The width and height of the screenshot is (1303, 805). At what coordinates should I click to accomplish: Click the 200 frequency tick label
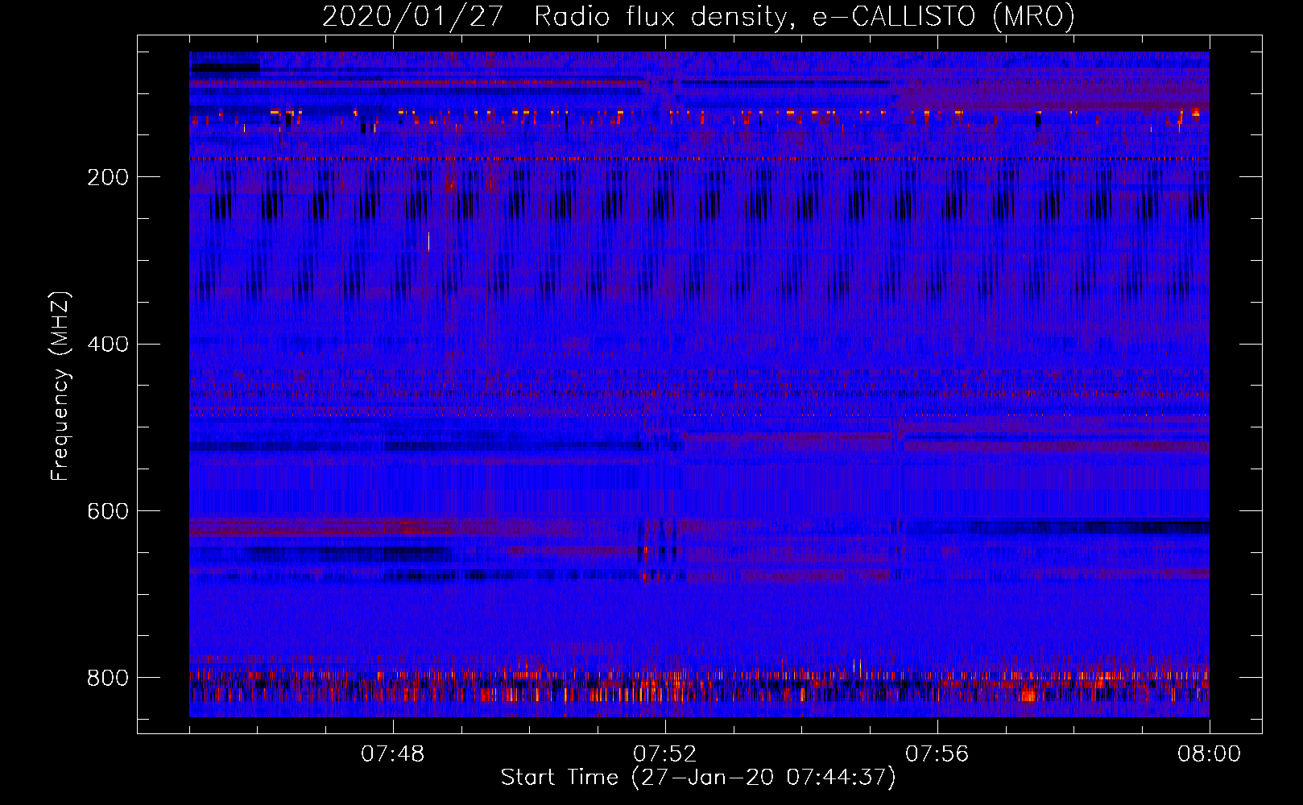(107, 177)
